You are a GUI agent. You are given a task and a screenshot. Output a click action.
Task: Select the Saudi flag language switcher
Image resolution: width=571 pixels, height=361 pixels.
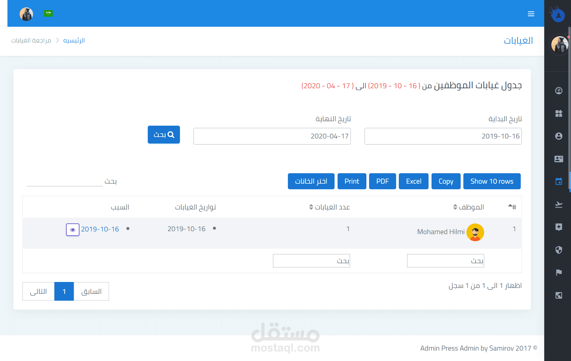point(48,13)
